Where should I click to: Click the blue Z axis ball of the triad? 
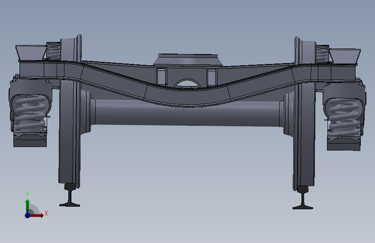click(x=28, y=215)
